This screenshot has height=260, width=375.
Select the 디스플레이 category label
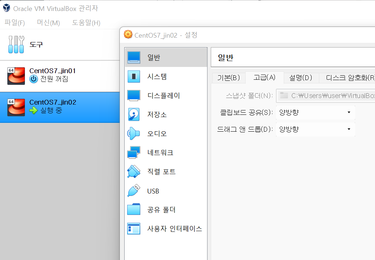click(x=163, y=95)
